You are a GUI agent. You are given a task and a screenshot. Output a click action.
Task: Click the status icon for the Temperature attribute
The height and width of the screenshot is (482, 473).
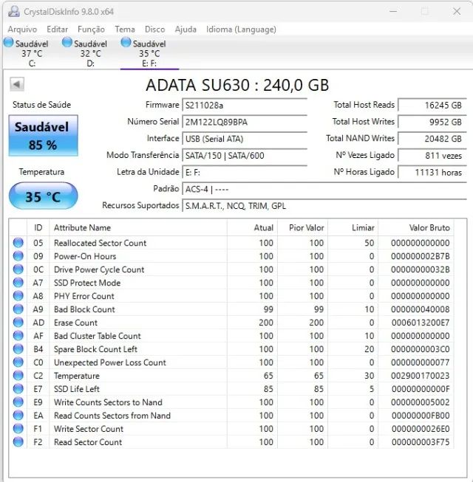[18, 375]
